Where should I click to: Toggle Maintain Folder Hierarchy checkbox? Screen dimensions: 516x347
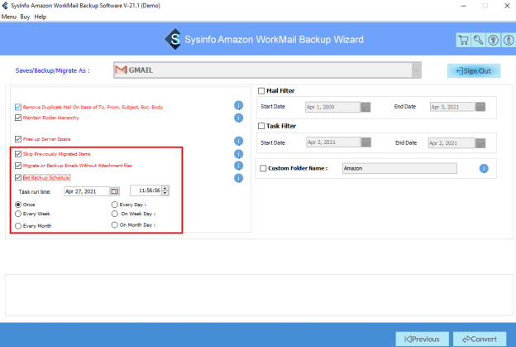pyautogui.click(x=18, y=118)
